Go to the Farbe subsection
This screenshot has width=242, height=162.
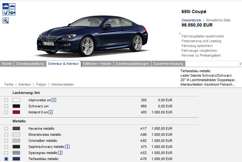point(9,84)
